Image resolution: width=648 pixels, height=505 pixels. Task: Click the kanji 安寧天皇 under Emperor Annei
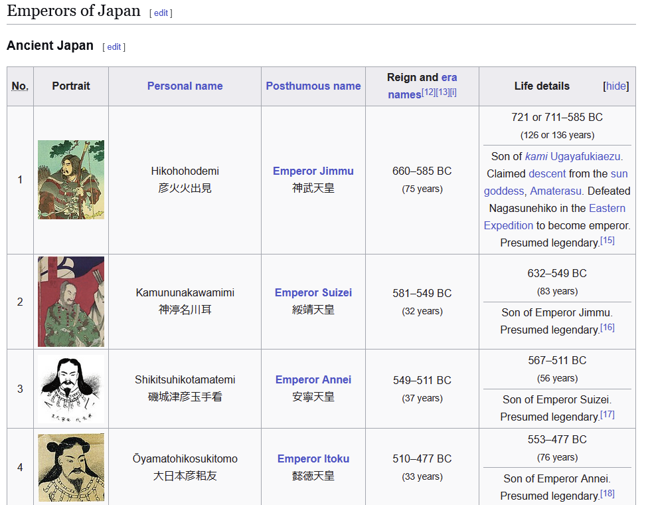tap(313, 397)
